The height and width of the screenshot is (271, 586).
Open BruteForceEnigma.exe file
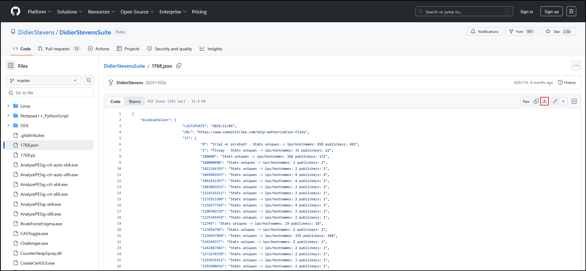pyautogui.click(x=41, y=224)
